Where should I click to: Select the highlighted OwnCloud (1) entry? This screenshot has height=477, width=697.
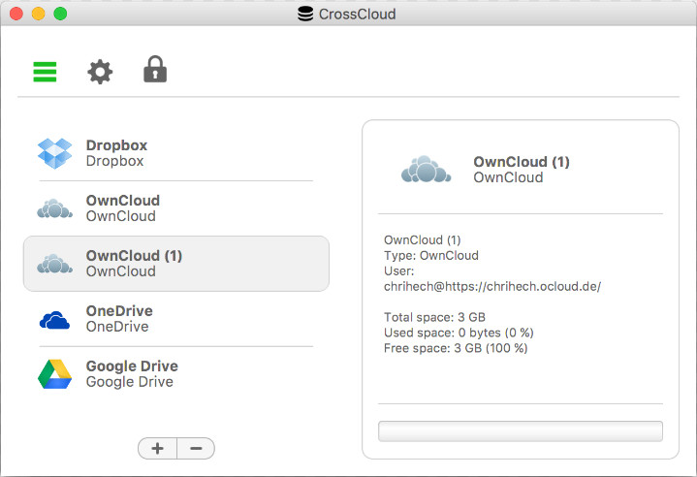coord(176,264)
